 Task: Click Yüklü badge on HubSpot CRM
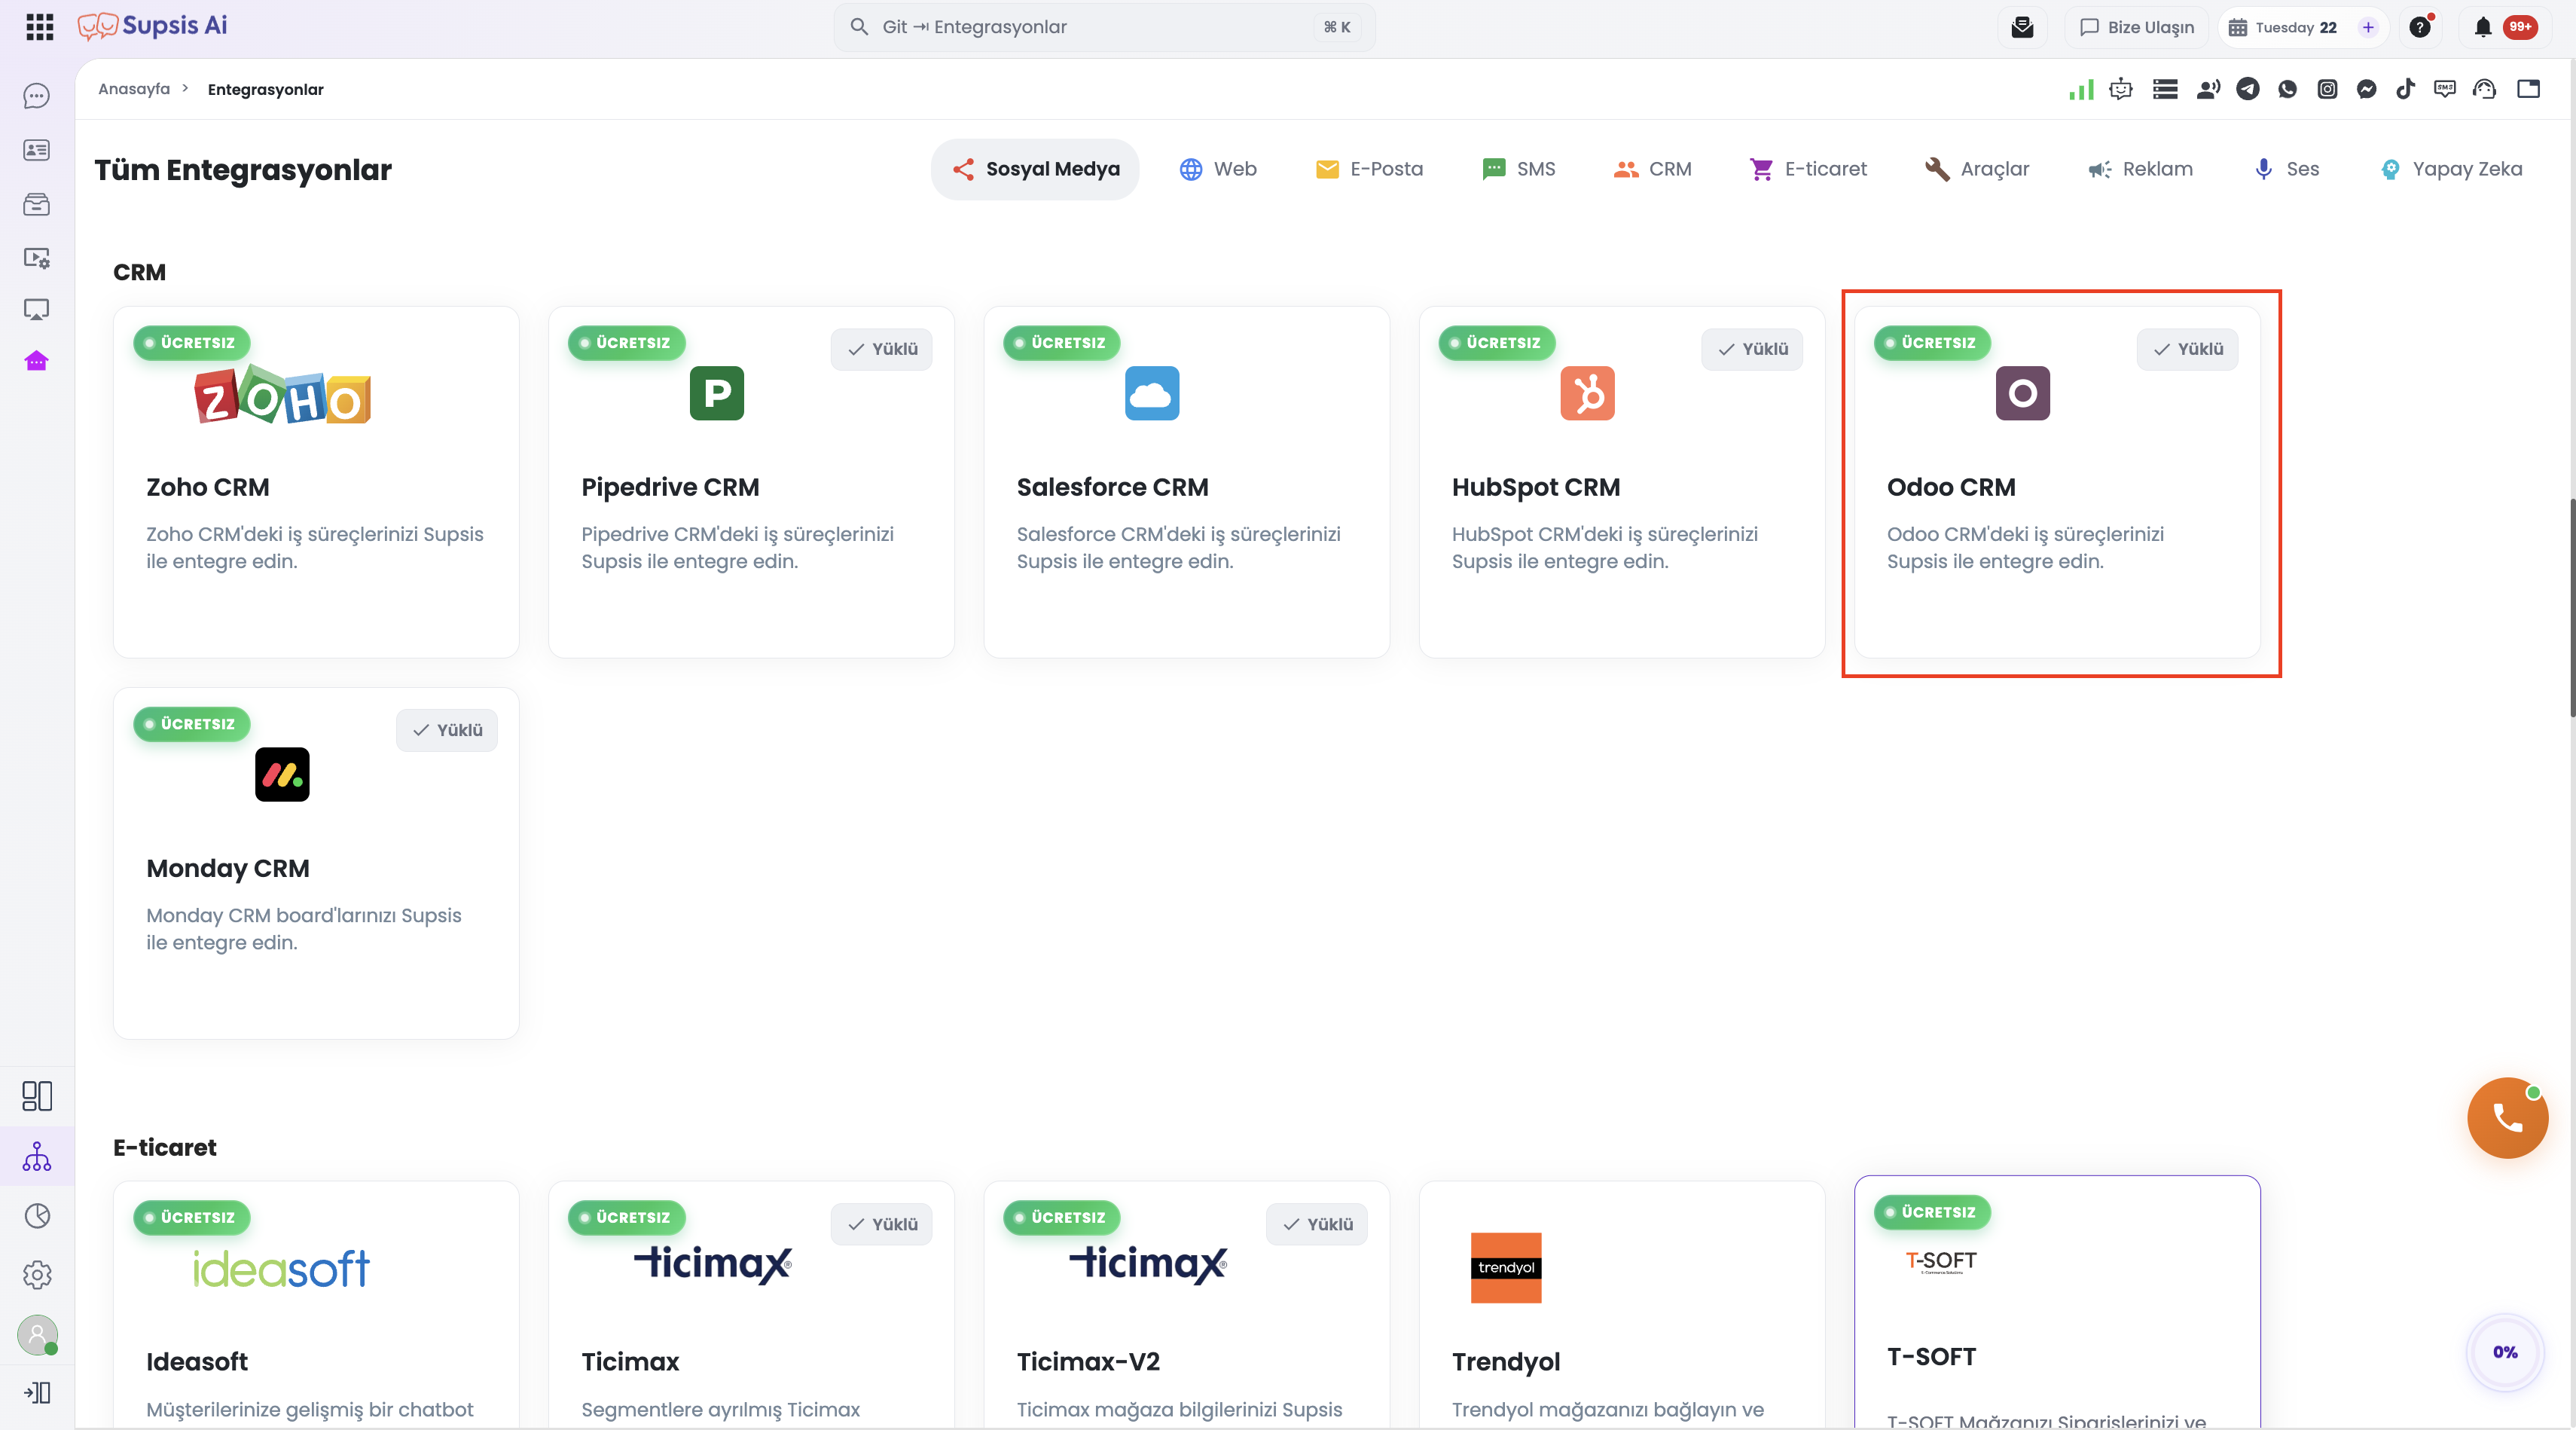(1752, 349)
